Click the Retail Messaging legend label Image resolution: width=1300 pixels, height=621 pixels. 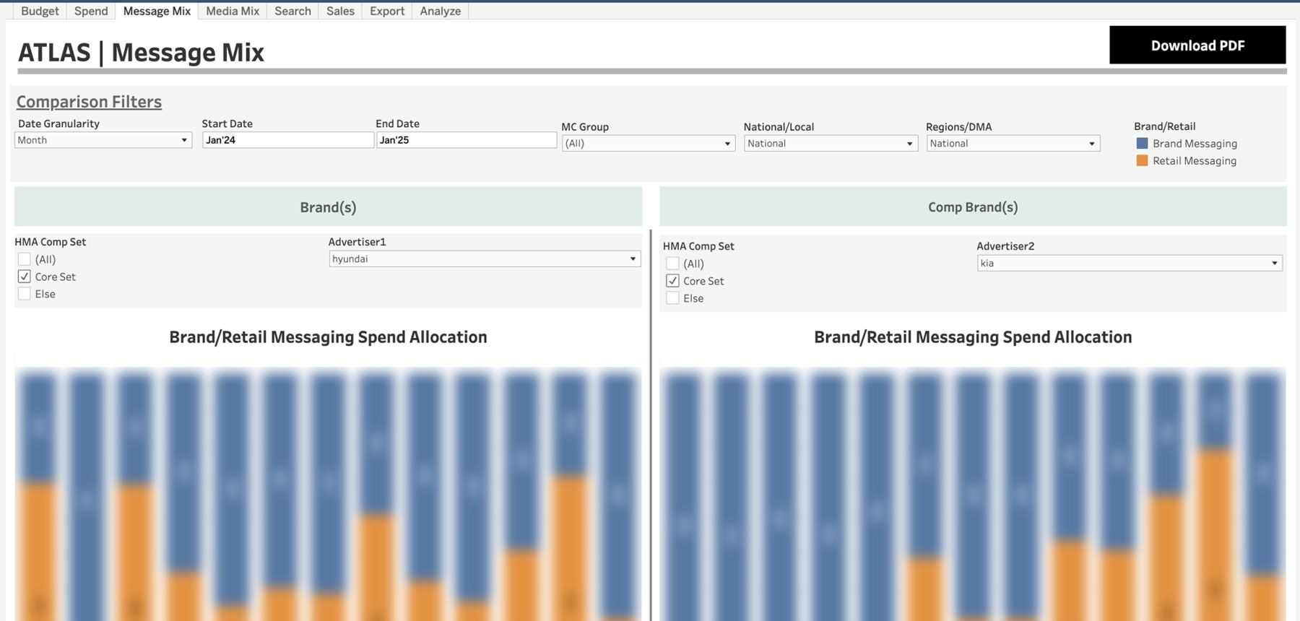point(1195,160)
